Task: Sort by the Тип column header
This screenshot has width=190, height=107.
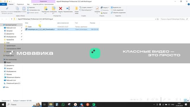Action: (77, 23)
